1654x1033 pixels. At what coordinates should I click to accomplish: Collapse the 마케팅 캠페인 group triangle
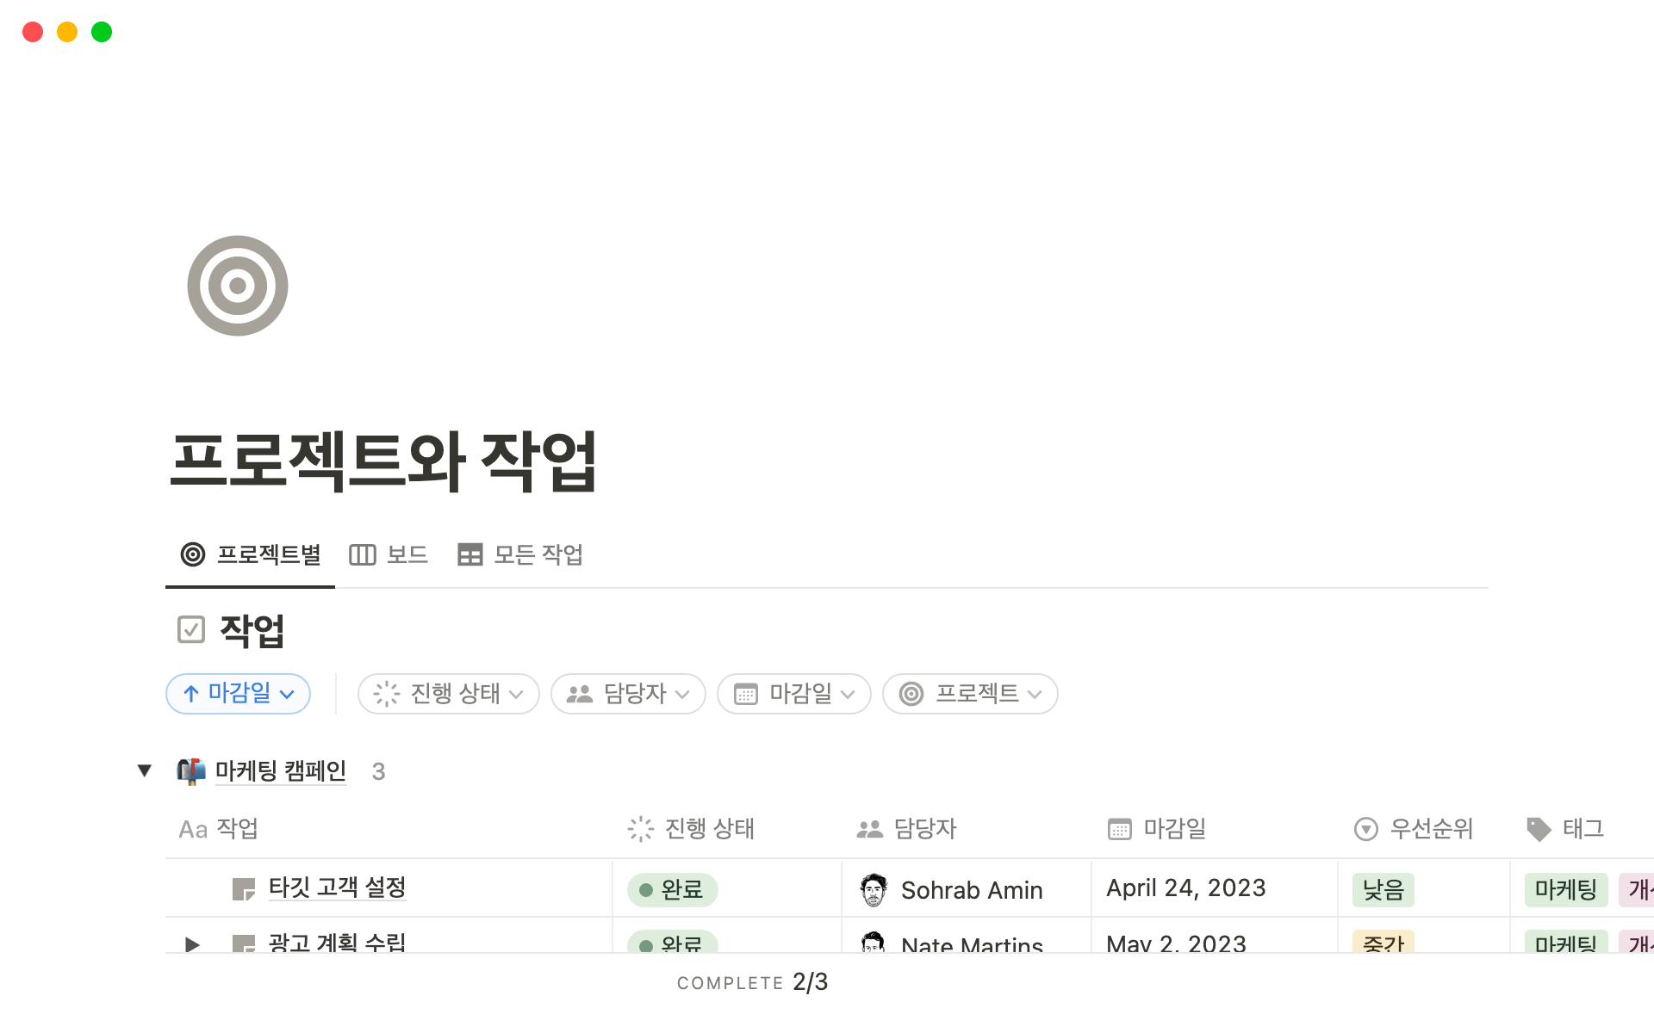point(145,770)
